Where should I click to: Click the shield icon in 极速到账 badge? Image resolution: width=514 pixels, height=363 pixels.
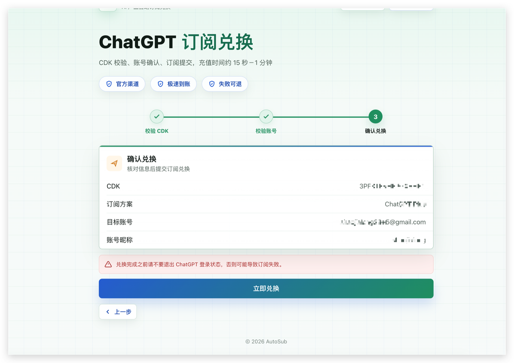(x=161, y=84)
